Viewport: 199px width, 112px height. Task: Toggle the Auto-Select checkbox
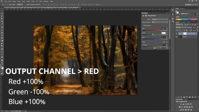point(8,5)
